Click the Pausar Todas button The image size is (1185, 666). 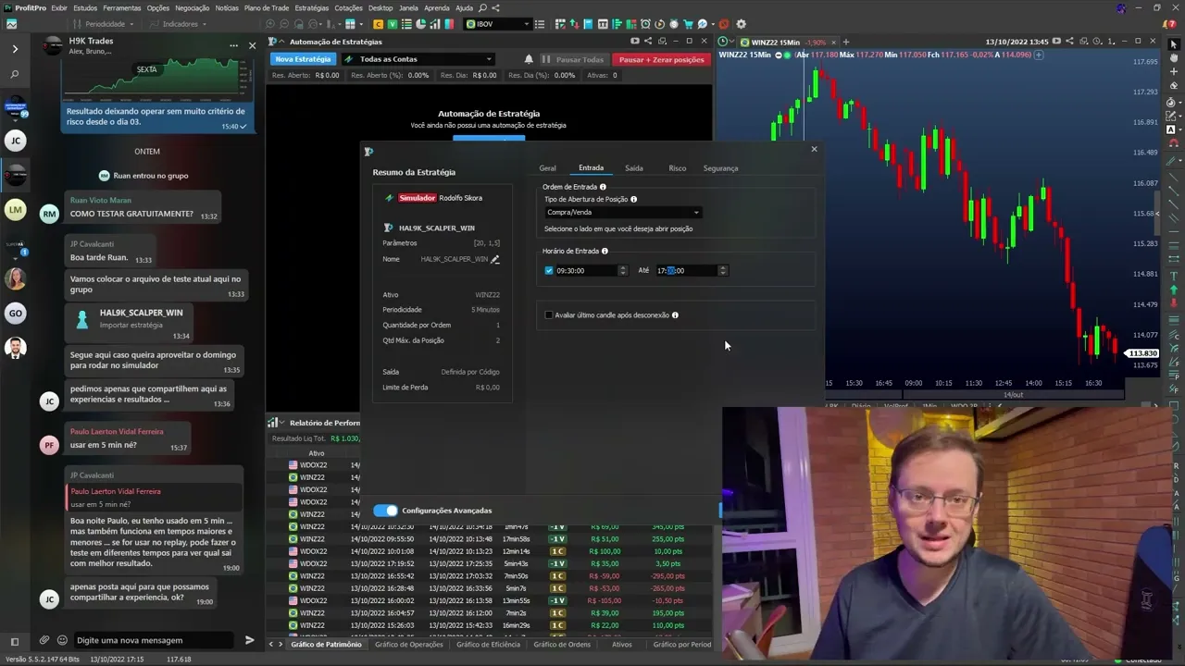coord(573,59)
